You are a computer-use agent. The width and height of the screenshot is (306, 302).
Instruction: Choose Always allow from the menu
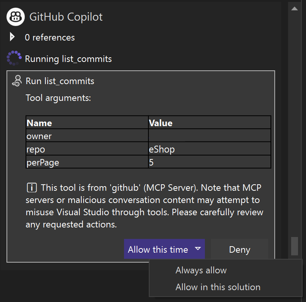pos(201,270)
